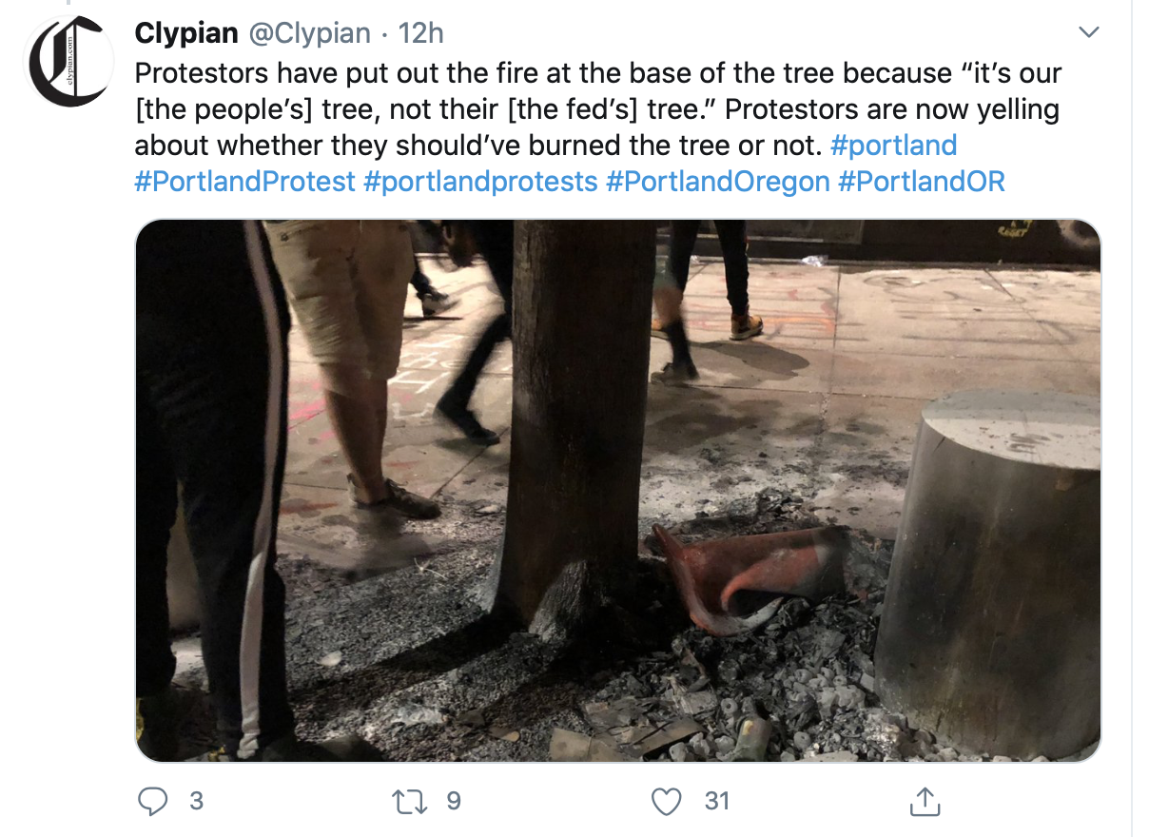The height and width of the screenshot is (837, 1149).
Task: Click the tweet text to open it
Action: (x=571, y=109)
